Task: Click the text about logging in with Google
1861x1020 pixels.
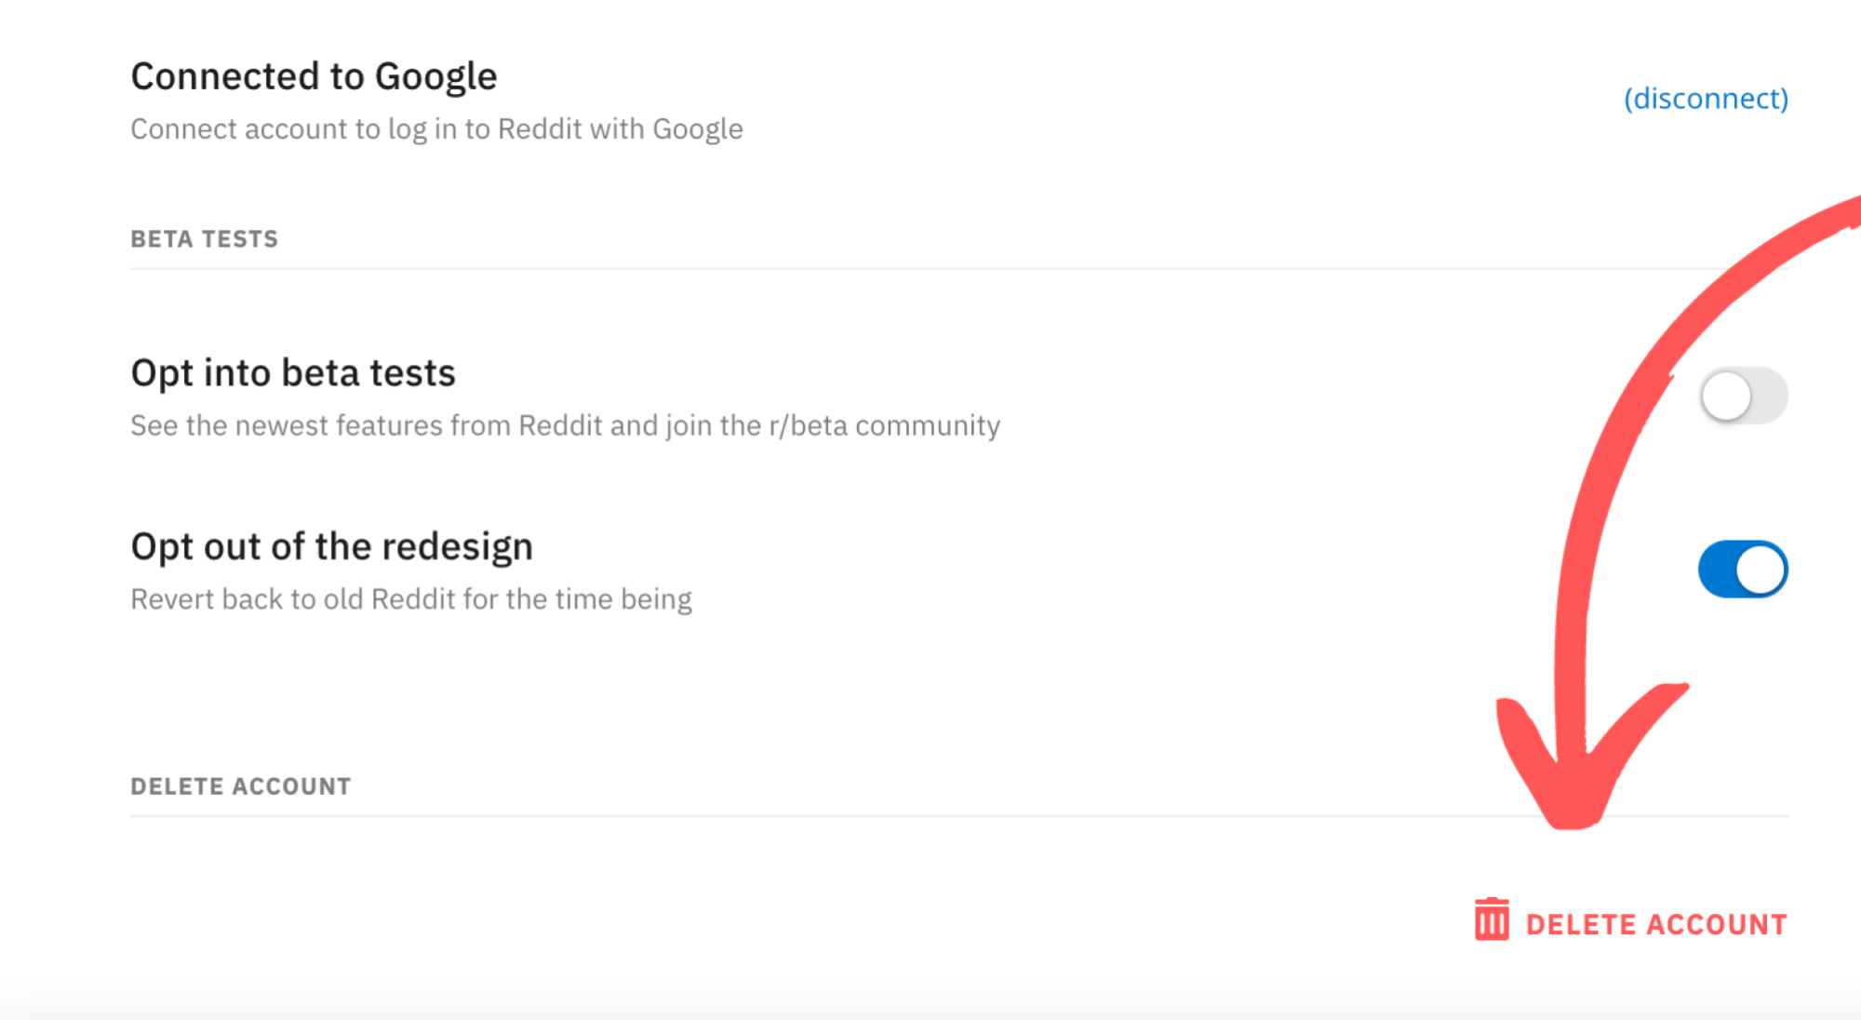Action: (436, 128)
